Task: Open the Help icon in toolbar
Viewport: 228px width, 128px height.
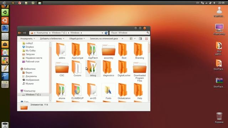Action: click(146, 39)
